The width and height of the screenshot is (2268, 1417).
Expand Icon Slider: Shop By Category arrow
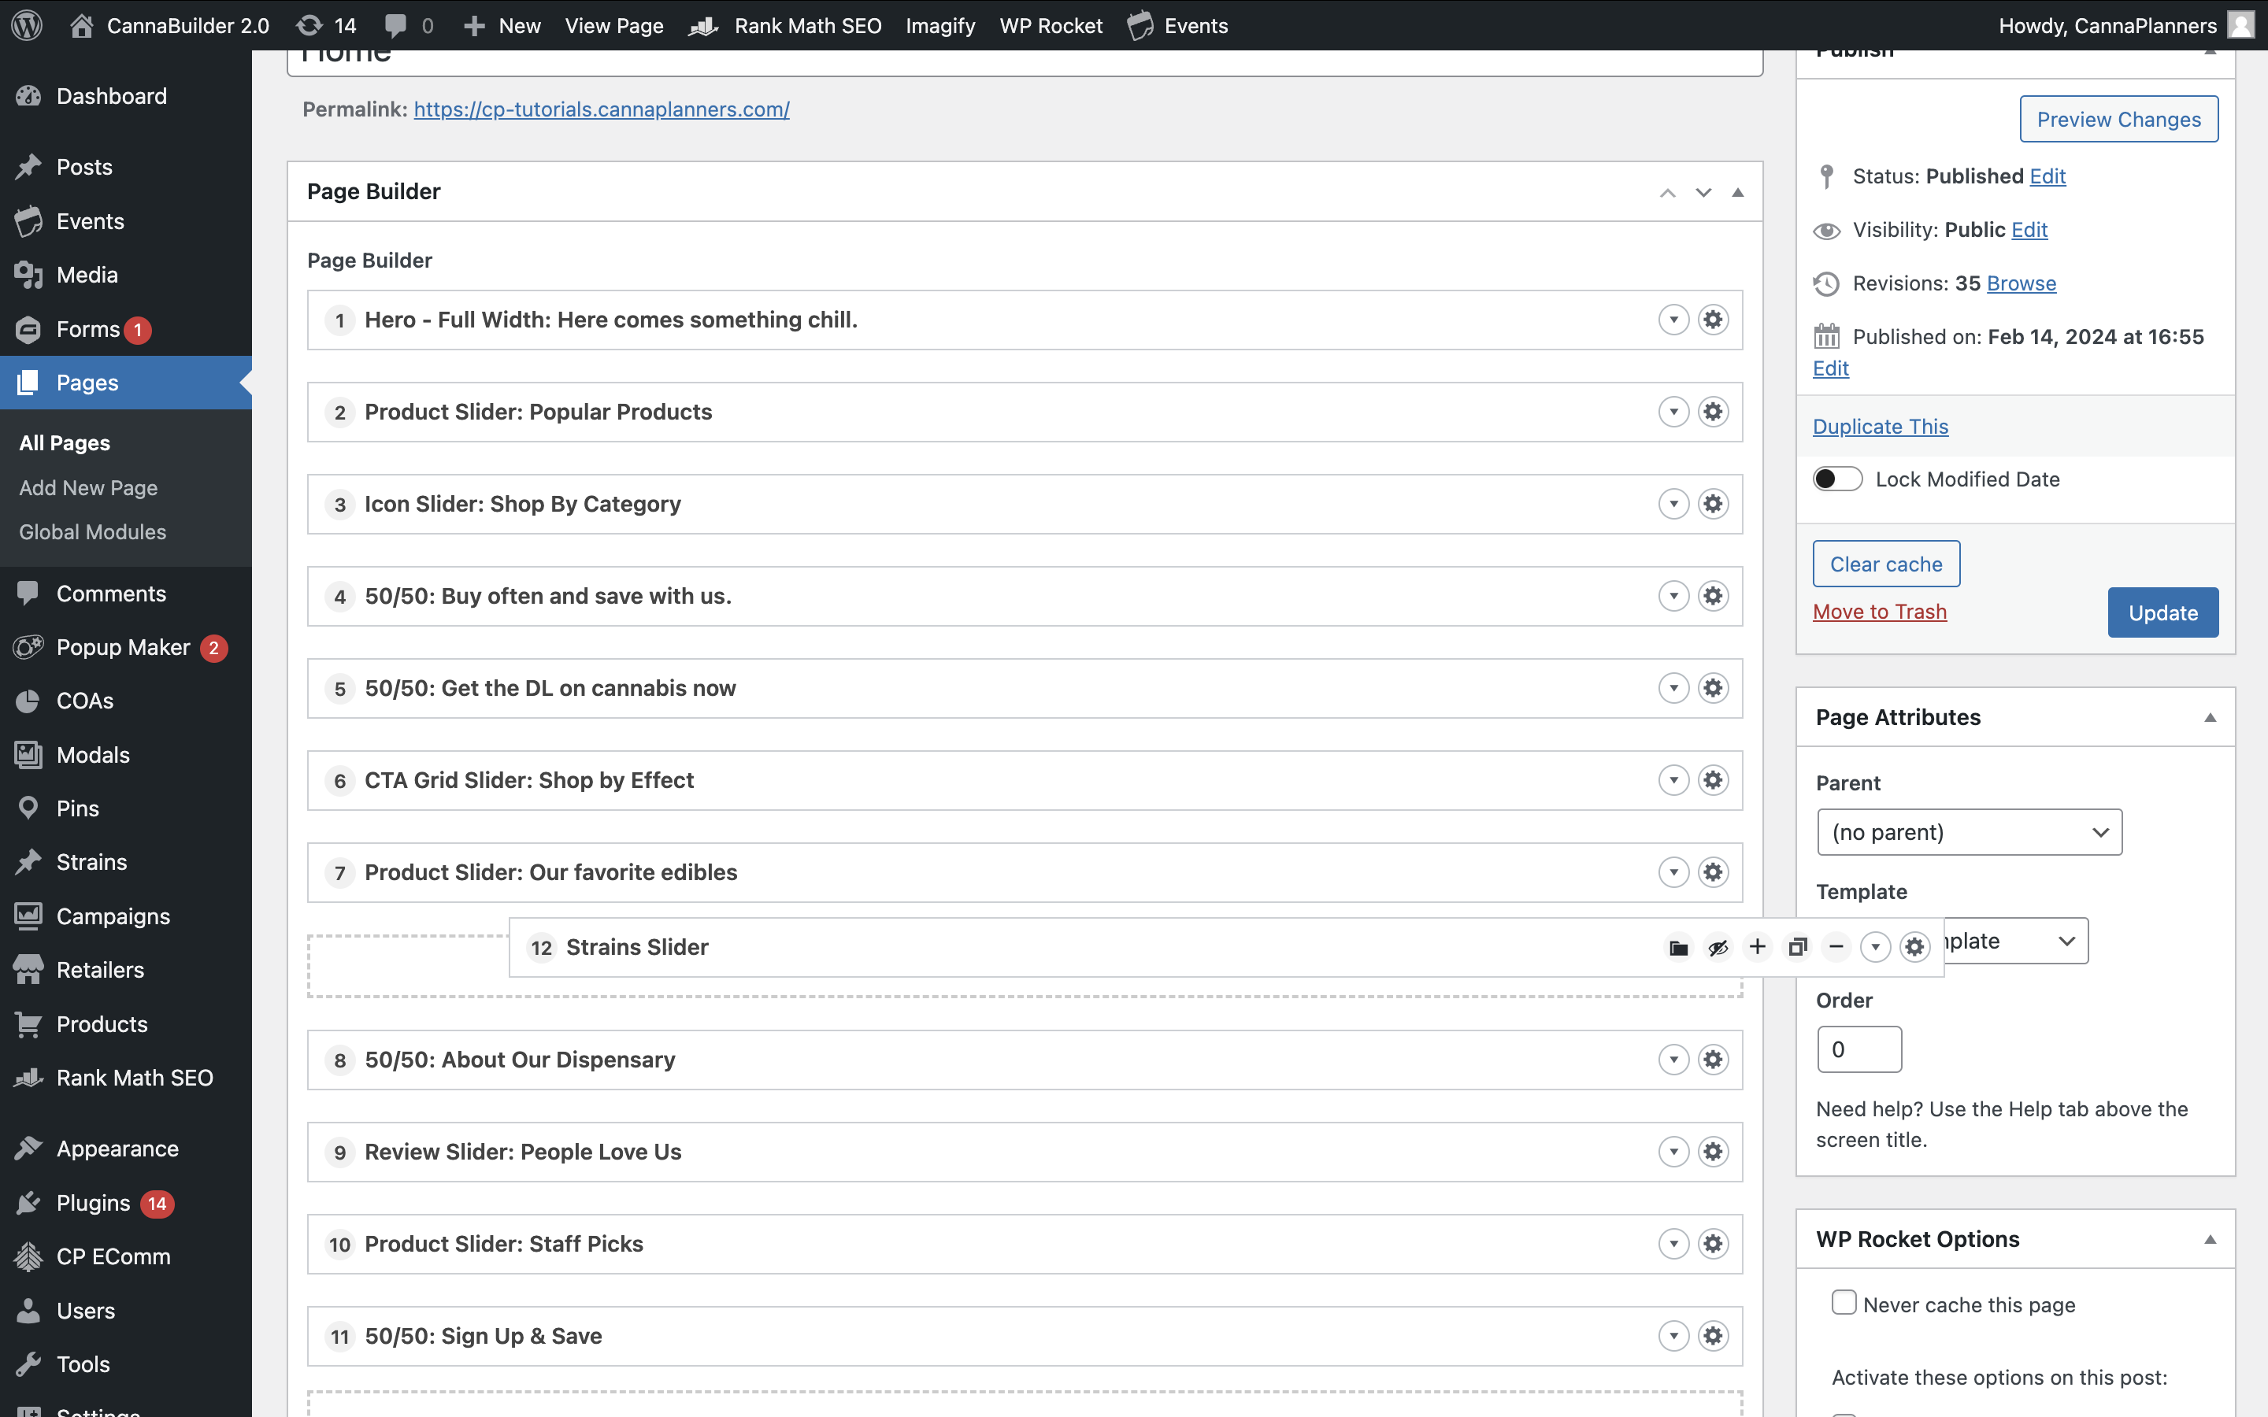(x=1673, y=504)
